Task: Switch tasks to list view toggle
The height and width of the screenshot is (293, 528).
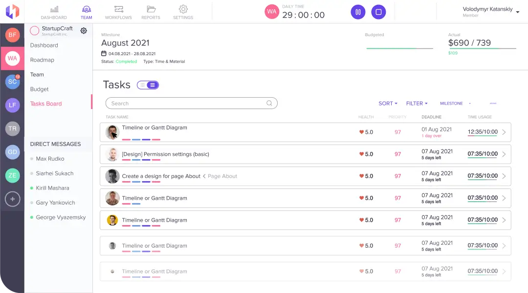Action: click(x=153, y=85)
